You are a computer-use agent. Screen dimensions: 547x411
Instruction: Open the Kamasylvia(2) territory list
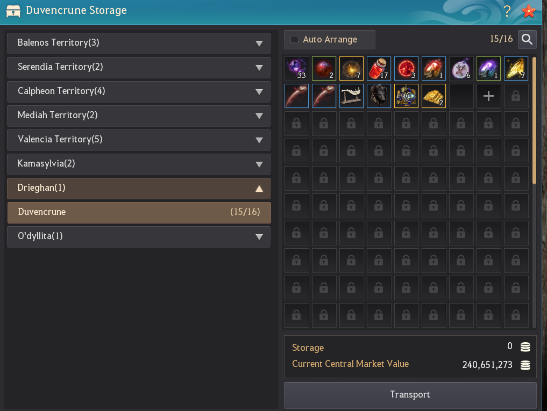[138, 164]
